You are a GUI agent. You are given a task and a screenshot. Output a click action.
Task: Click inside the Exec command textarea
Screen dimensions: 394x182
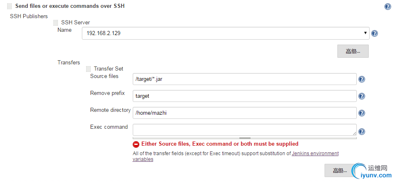click(x=244, y=130)
